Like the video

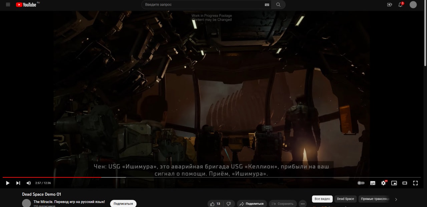pyautogui.click(x=215, y=204)
